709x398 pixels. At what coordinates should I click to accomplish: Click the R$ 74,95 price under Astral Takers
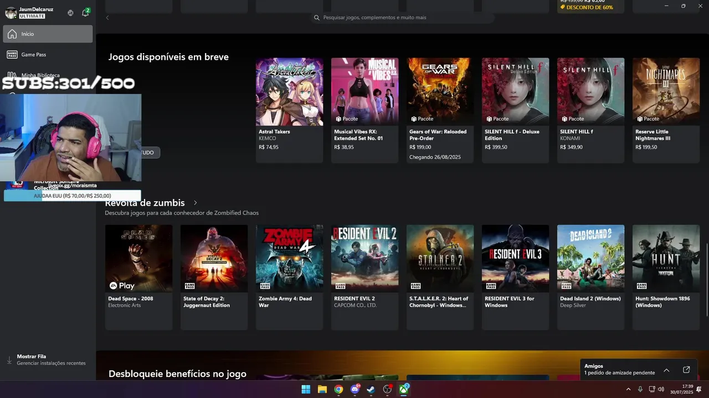pos(269,147)
